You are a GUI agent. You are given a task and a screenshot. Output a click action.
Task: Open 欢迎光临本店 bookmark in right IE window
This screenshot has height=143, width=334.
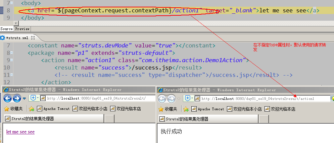click(280, 109)
